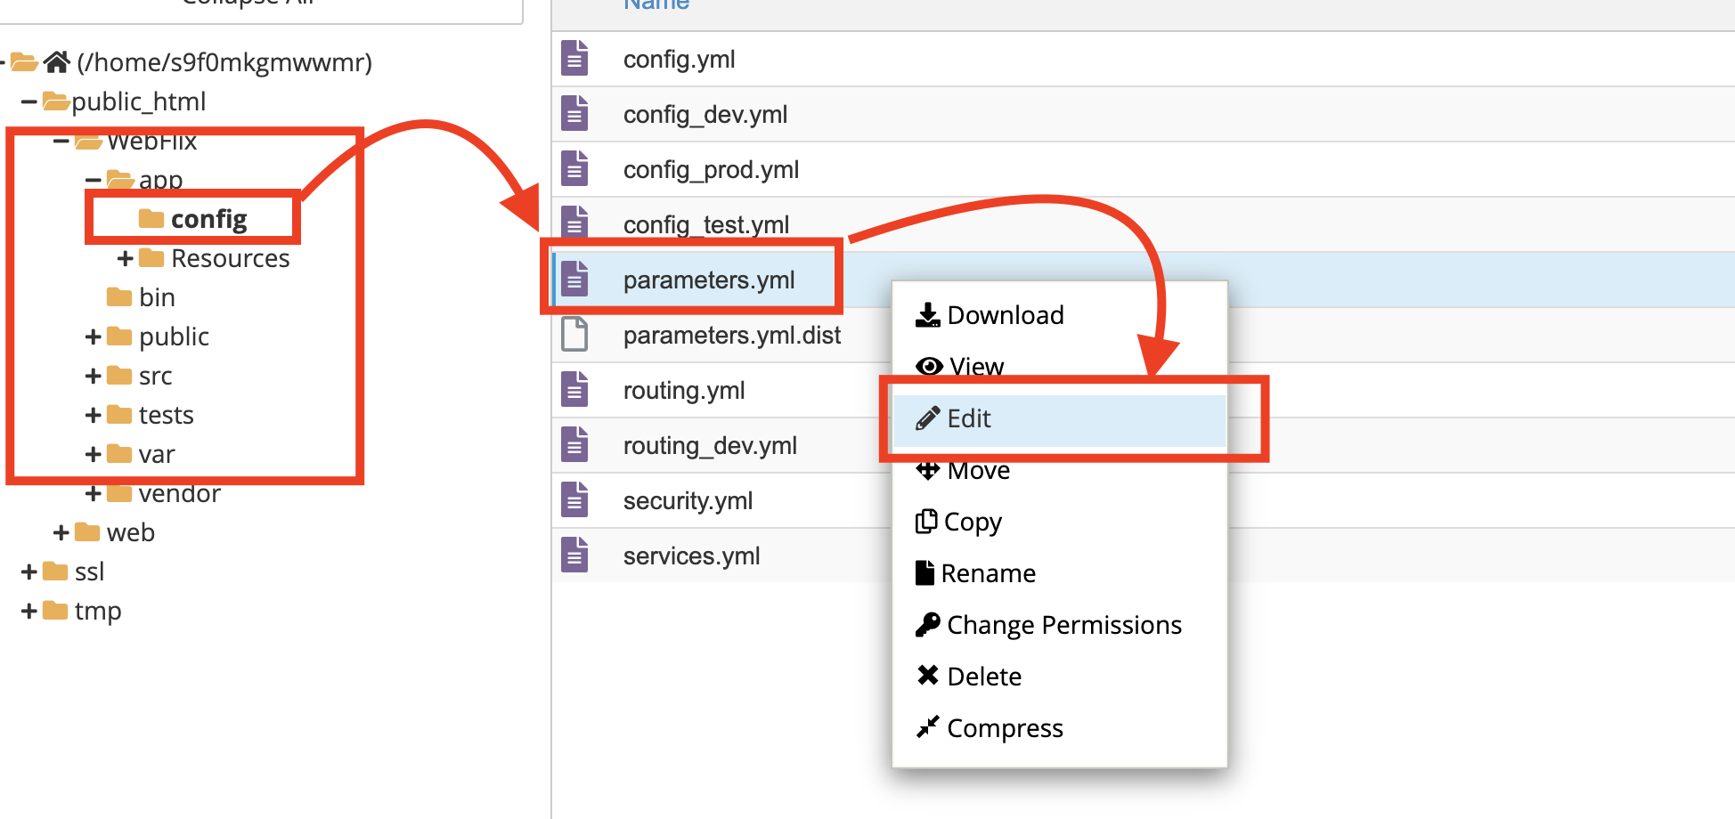Choose Change Permissions in context menu
Viewport: 1735px width, 819px height.
1063,625
